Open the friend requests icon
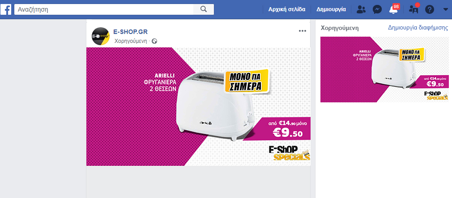 point(361,9)
